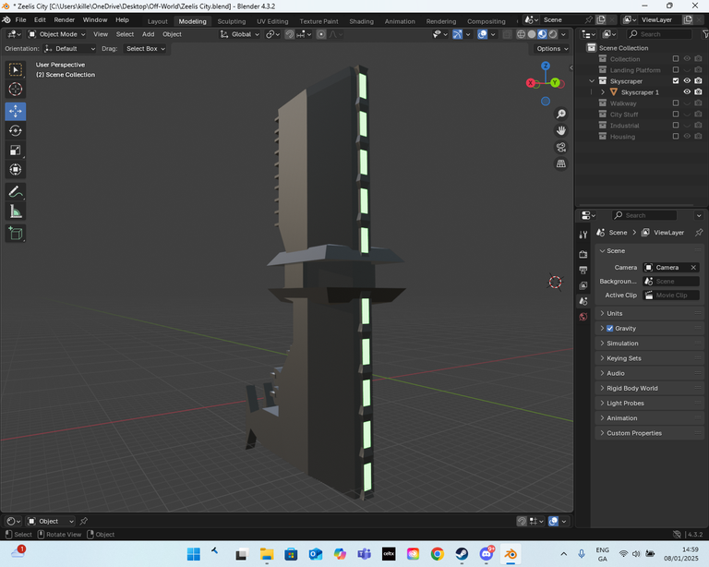Select the Rotate tool in the toolbar
Image resolution: width=709 pixels, height=567 pixels.
[x=16, y=130]
